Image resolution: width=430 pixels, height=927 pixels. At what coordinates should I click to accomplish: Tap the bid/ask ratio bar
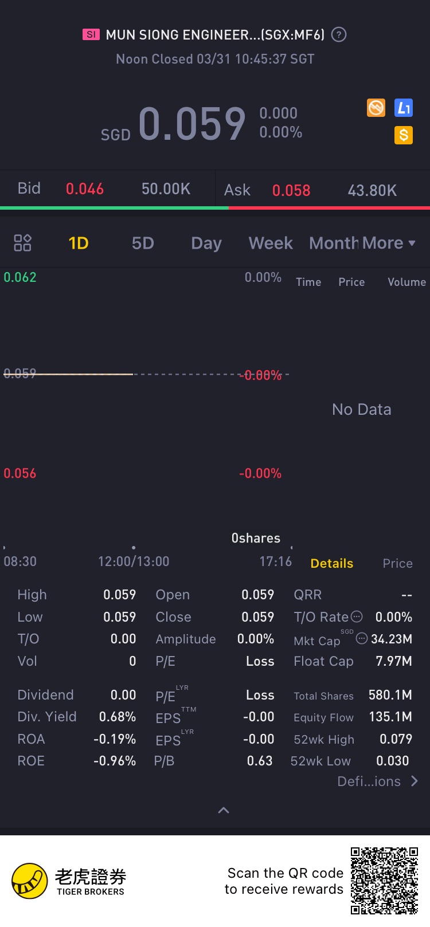(215, 208)
